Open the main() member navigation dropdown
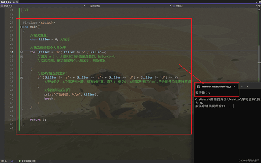Screen dimensions: 261x163 pos(215,6)
